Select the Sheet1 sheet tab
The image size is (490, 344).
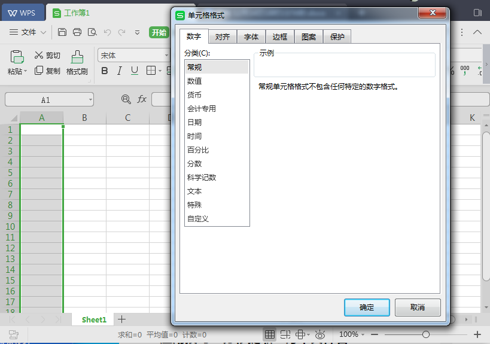click(x=94, y=319)
